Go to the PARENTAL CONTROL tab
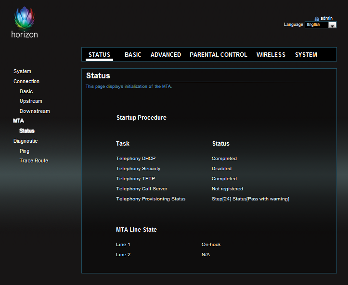The image size is (348, 285). tap(219, 55)
